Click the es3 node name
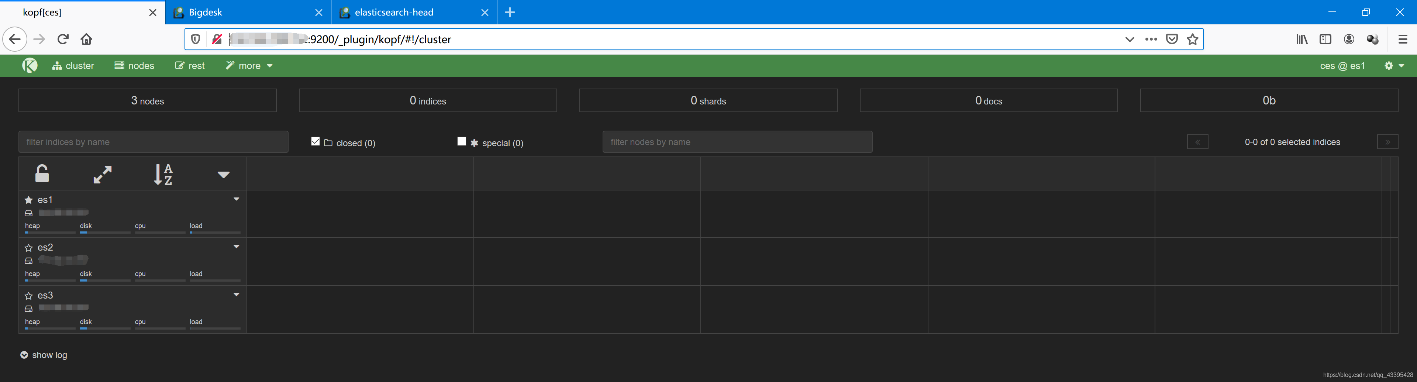The image size is (1417, 382). pos(45,296)
